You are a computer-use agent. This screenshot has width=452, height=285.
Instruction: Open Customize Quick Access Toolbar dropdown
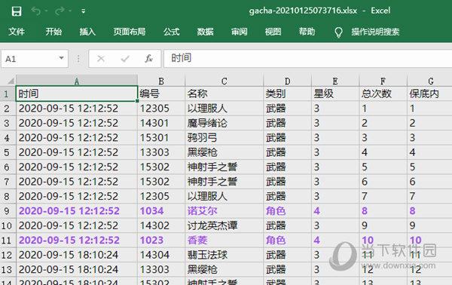[x=84, y=11]
